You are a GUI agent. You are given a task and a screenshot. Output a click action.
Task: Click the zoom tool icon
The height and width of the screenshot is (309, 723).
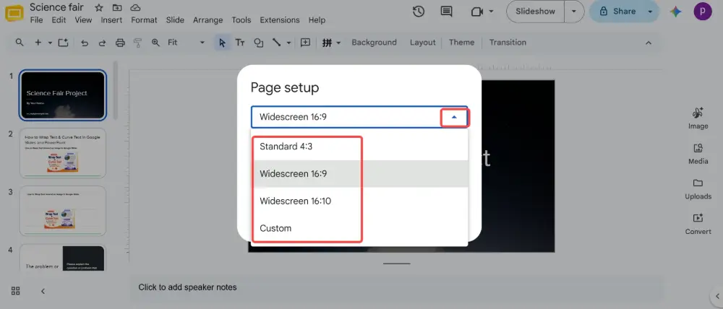coord(156,43)
